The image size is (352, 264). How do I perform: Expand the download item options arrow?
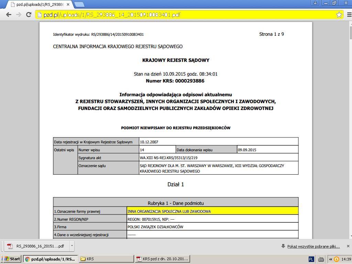coord(72,246)
